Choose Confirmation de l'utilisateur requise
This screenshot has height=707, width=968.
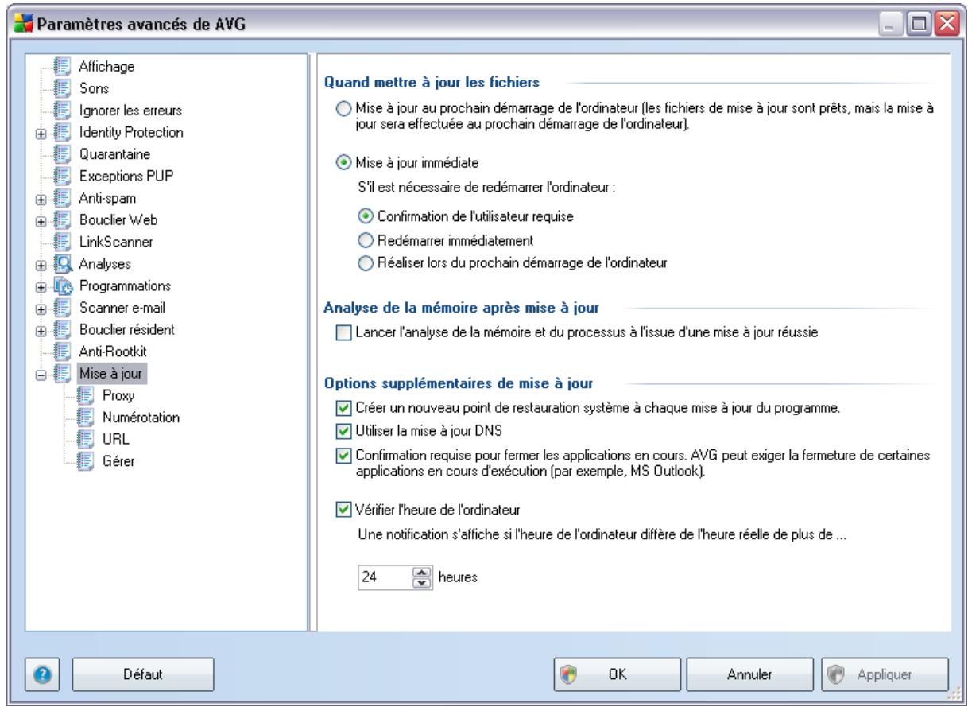click(366, 216)
